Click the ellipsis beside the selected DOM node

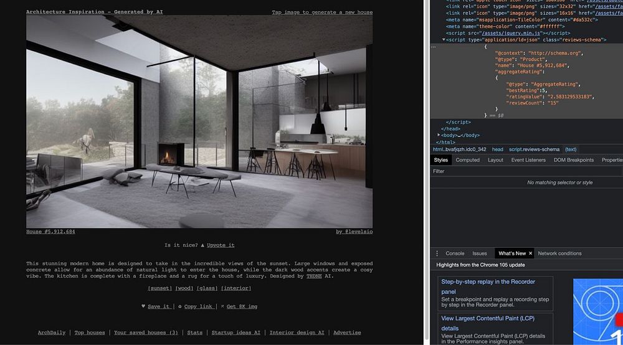tap(434, 47)
